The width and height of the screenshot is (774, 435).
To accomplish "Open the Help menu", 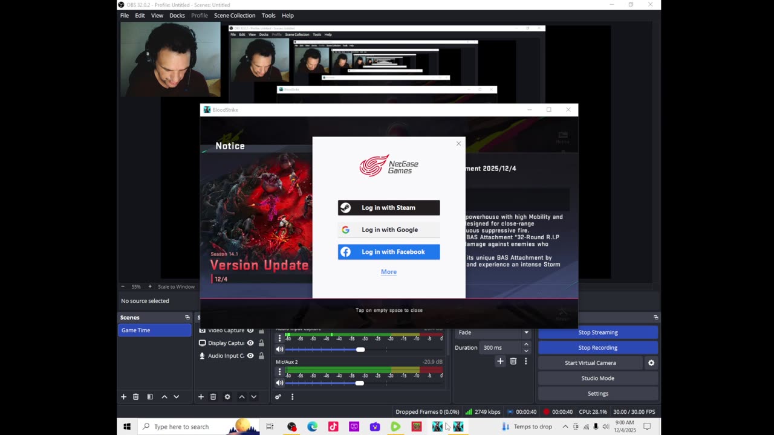I will pos(288,16).
